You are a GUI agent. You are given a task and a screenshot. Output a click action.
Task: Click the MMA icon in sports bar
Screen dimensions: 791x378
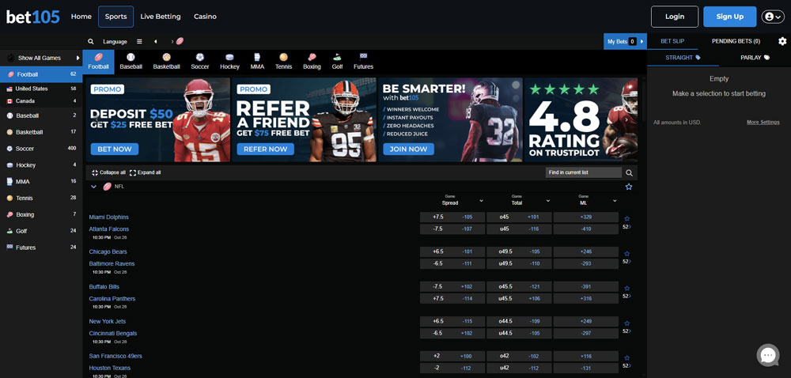click(257, 62)
